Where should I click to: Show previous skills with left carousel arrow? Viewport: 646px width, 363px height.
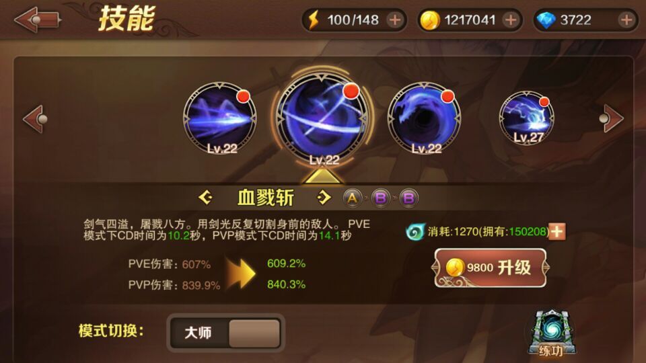click(x=35, y=119)
